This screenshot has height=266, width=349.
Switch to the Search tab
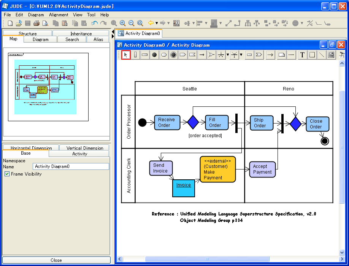[x=72, y=40]
